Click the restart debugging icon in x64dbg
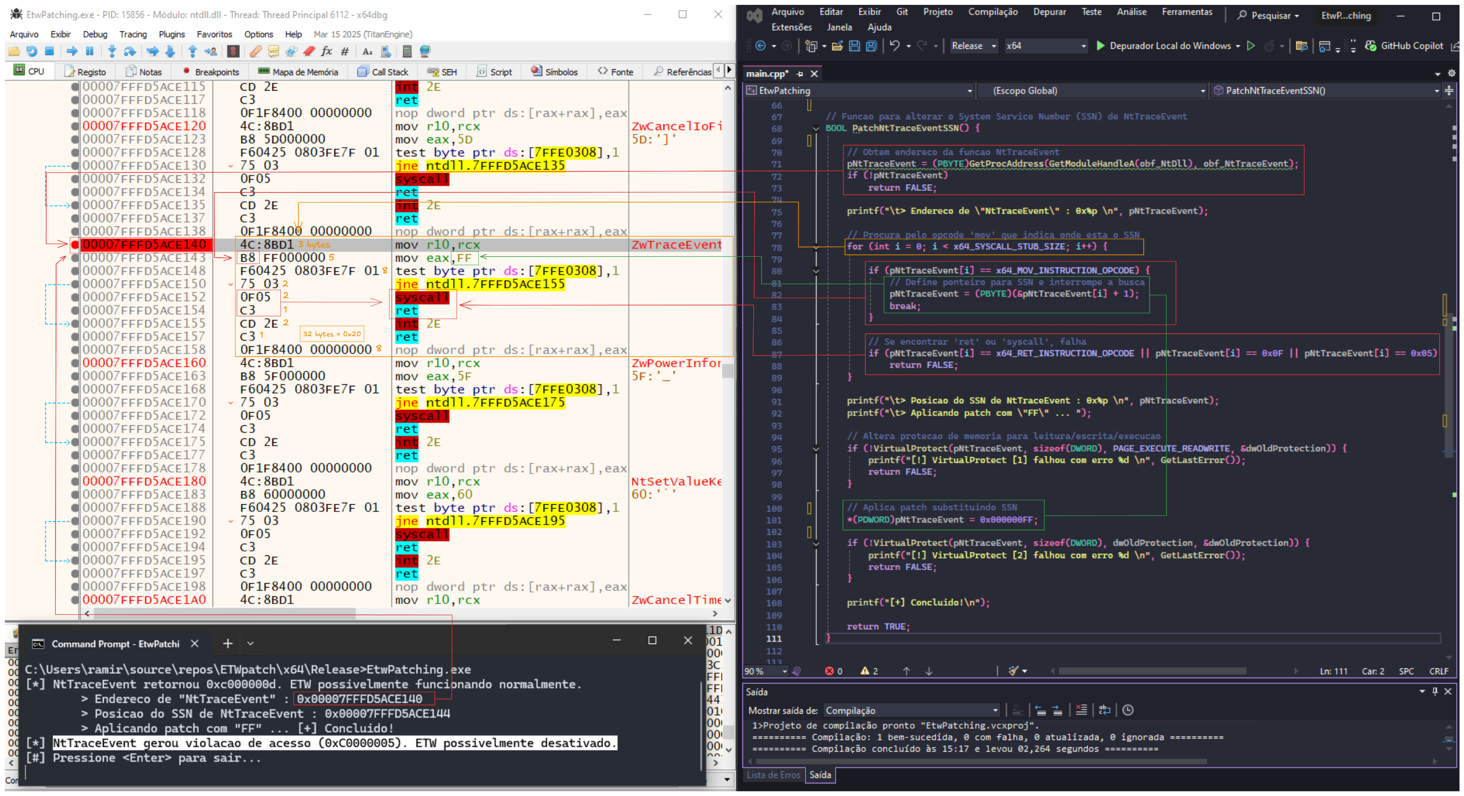This screenshot has height=796, width=1464. 32,52
